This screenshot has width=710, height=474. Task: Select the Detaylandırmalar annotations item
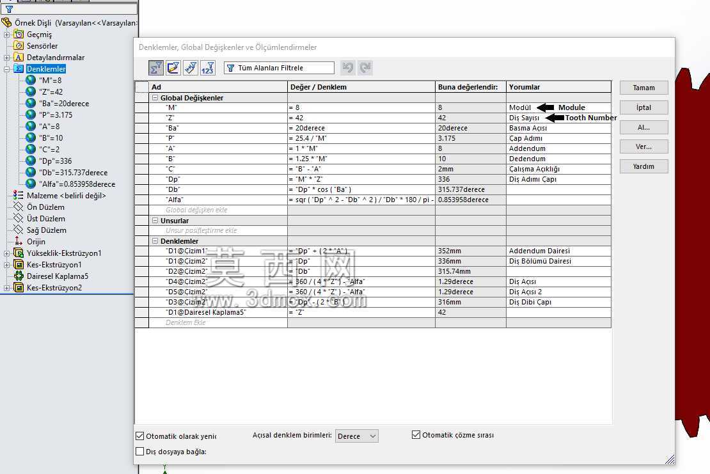pyautogui.click(x=56, y=58)
